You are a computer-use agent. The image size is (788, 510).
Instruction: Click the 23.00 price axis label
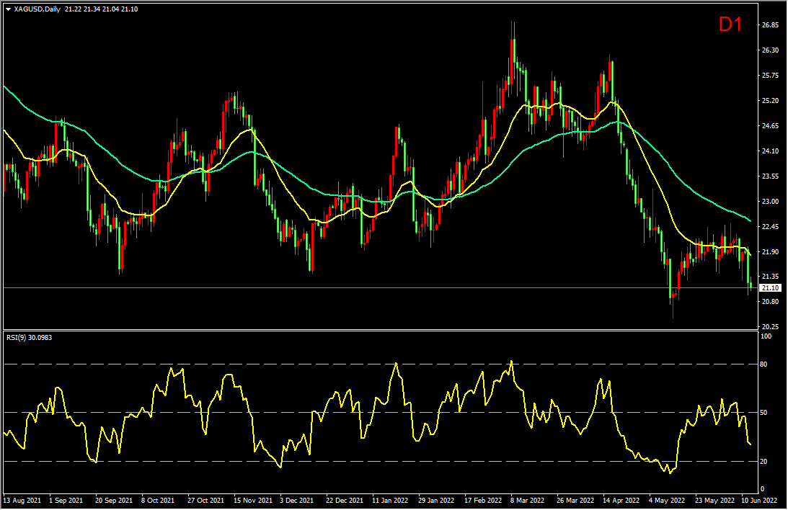pos(771,201)
